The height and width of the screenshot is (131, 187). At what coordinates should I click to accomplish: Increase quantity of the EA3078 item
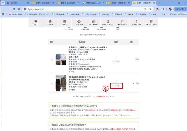pyautogui.click(x=118, y=85)
